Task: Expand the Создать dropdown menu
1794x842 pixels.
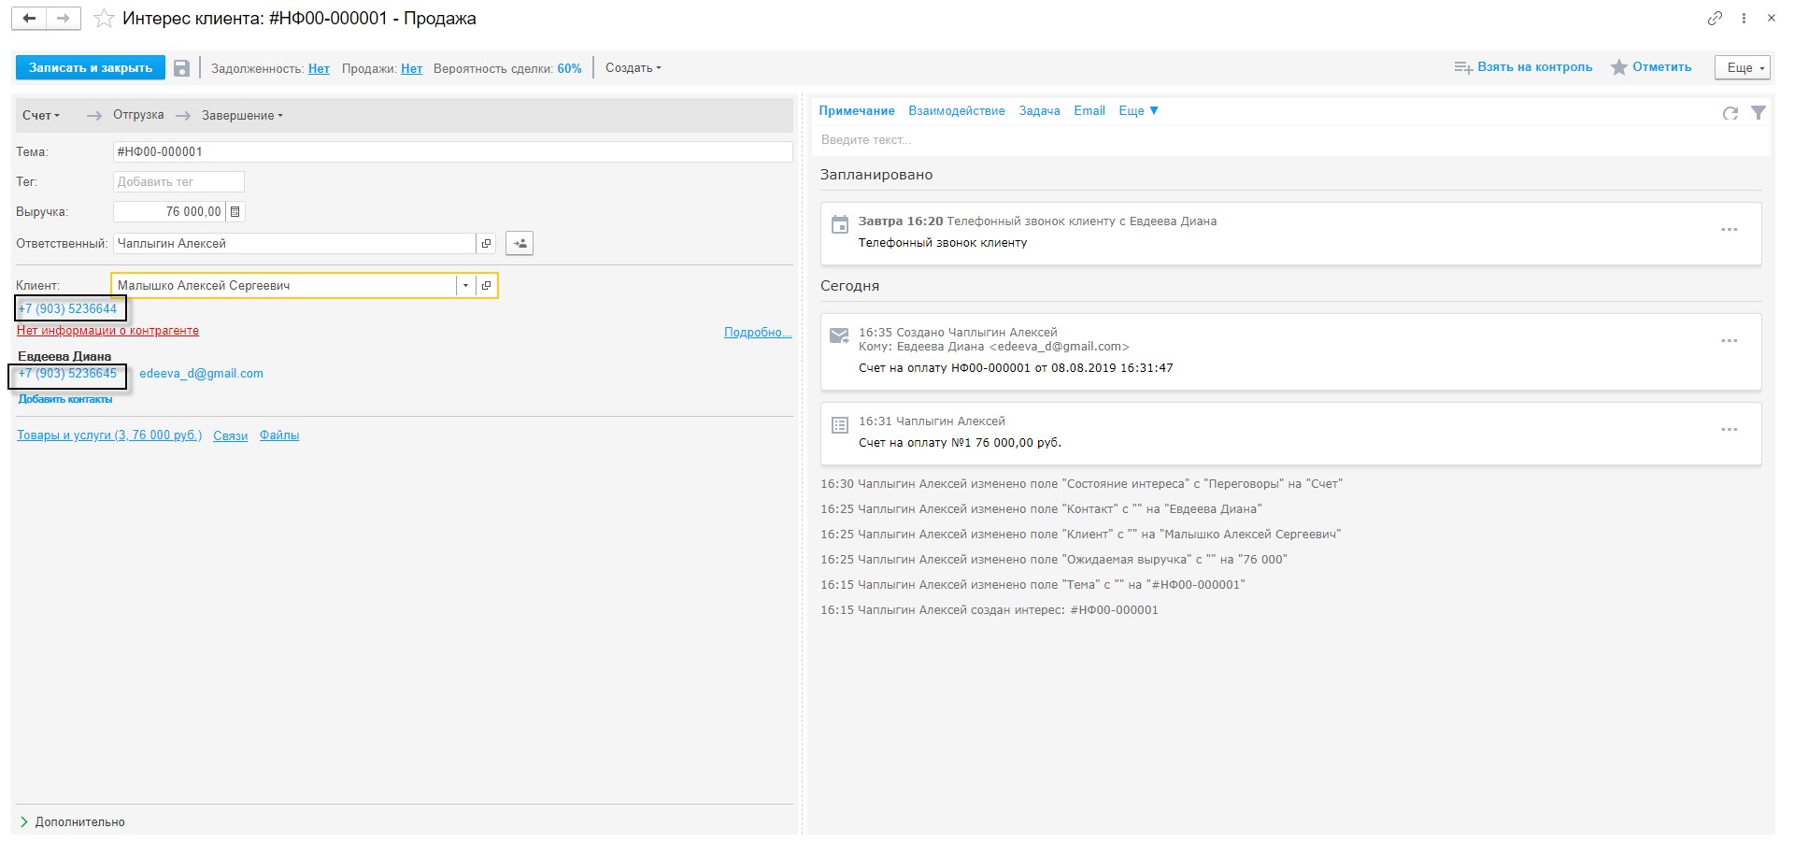Action: pyautogui.click(x=633, y=68)
